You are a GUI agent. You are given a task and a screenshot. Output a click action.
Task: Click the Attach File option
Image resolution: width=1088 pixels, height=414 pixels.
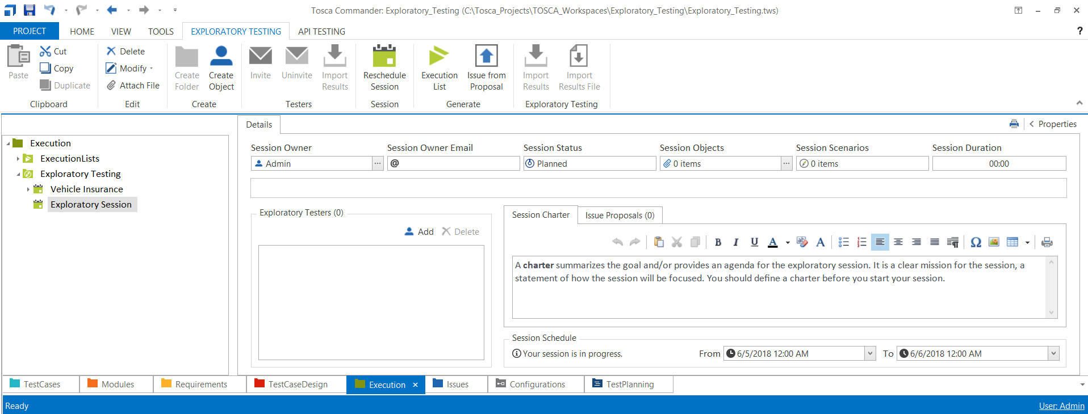(133, 85)
